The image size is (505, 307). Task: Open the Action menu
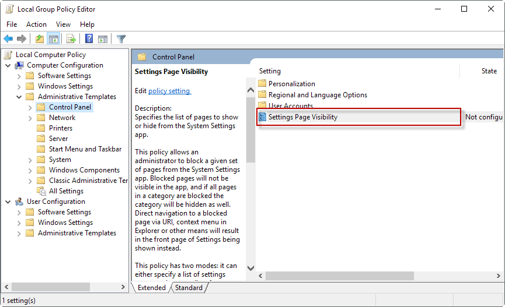pyautogui.click(x=36, y=24)
